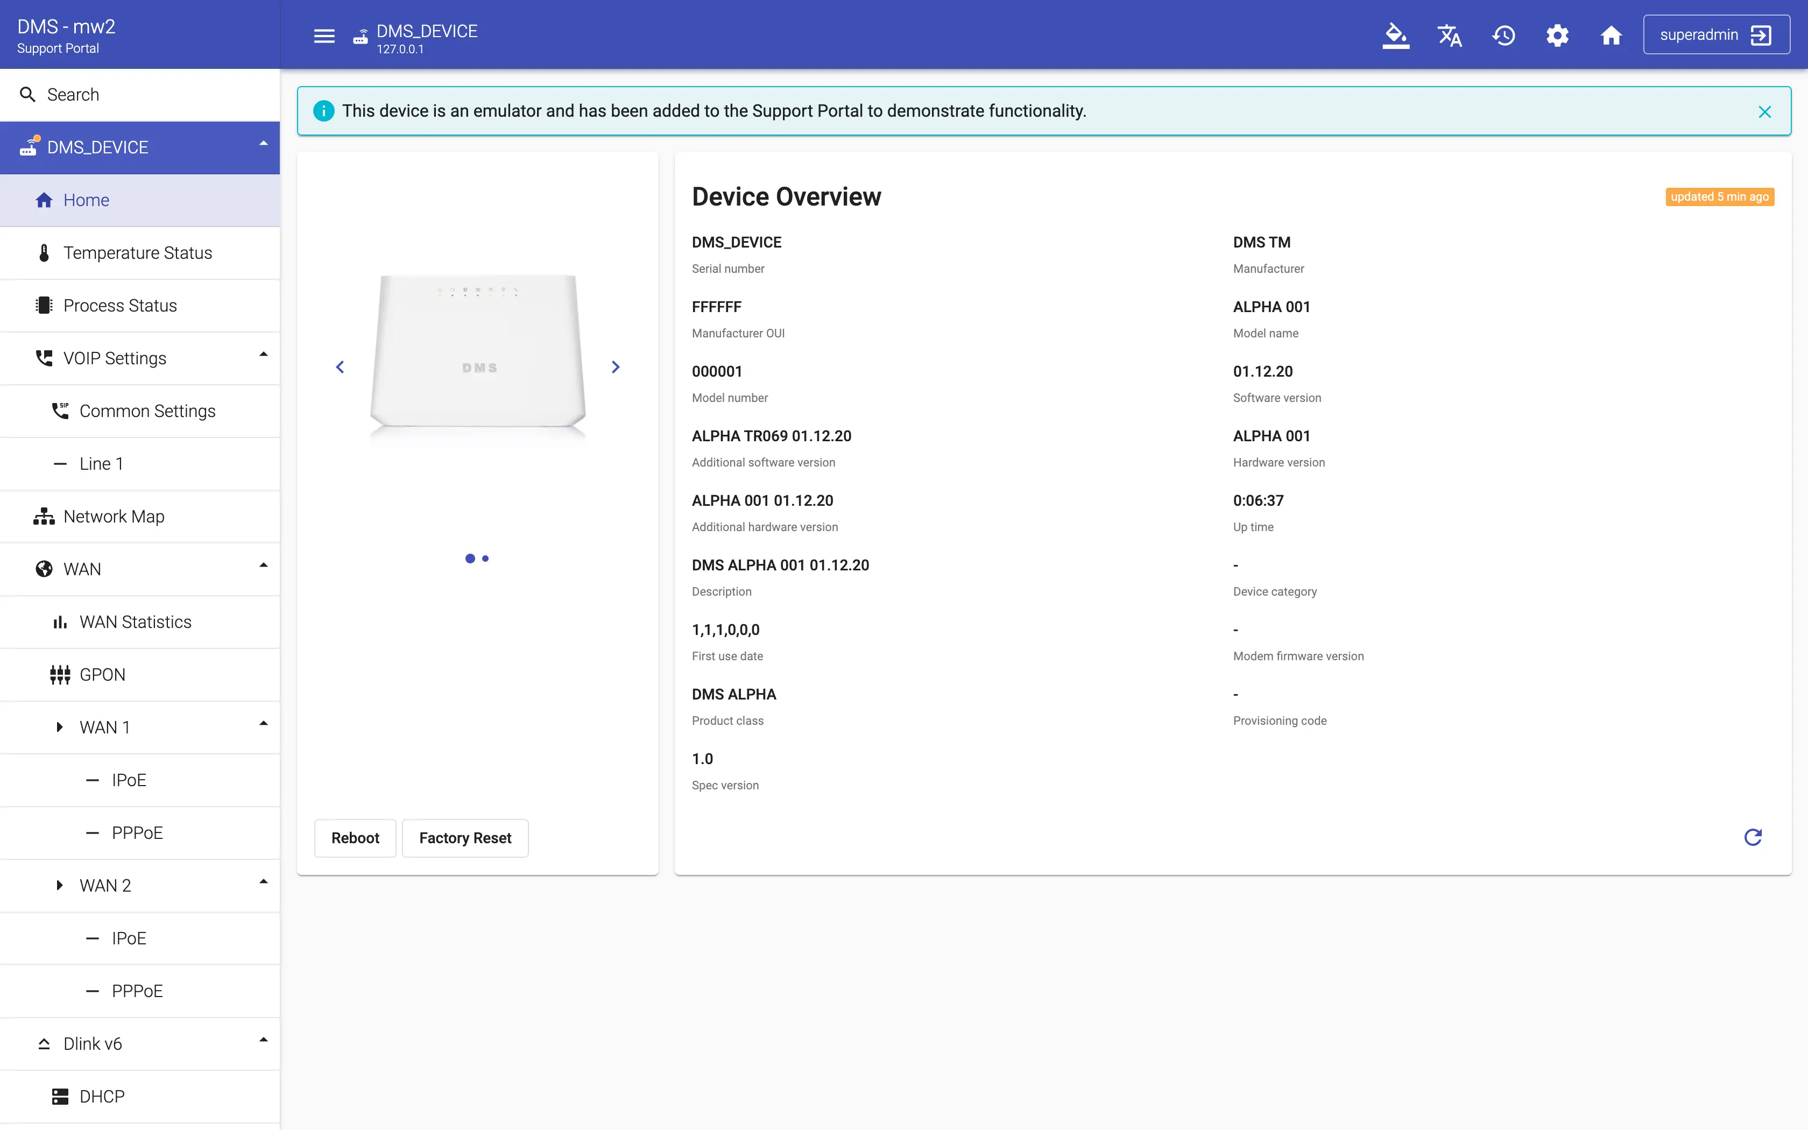Viewport: 1808px width, 1130px height.
Task: Open the hamburger menu in header
Action: tap(323, 36)
